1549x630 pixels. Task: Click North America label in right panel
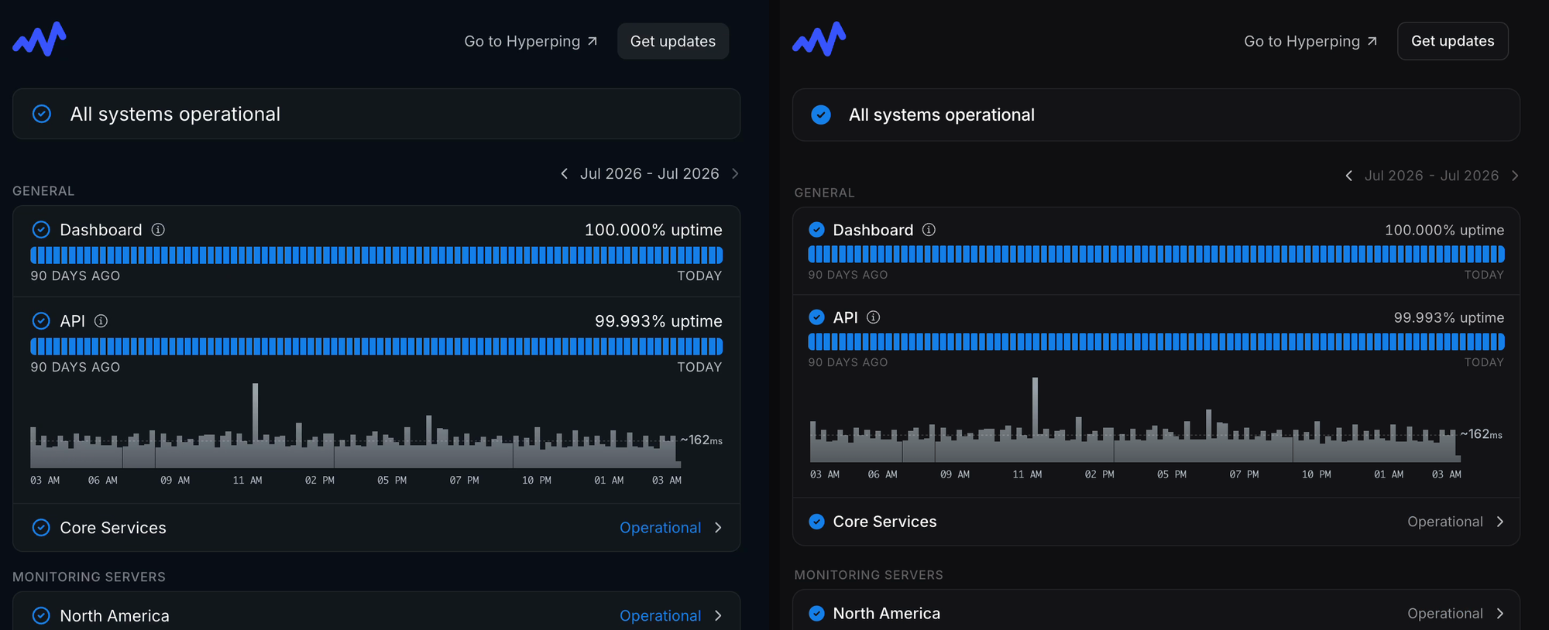coord(887,614)
